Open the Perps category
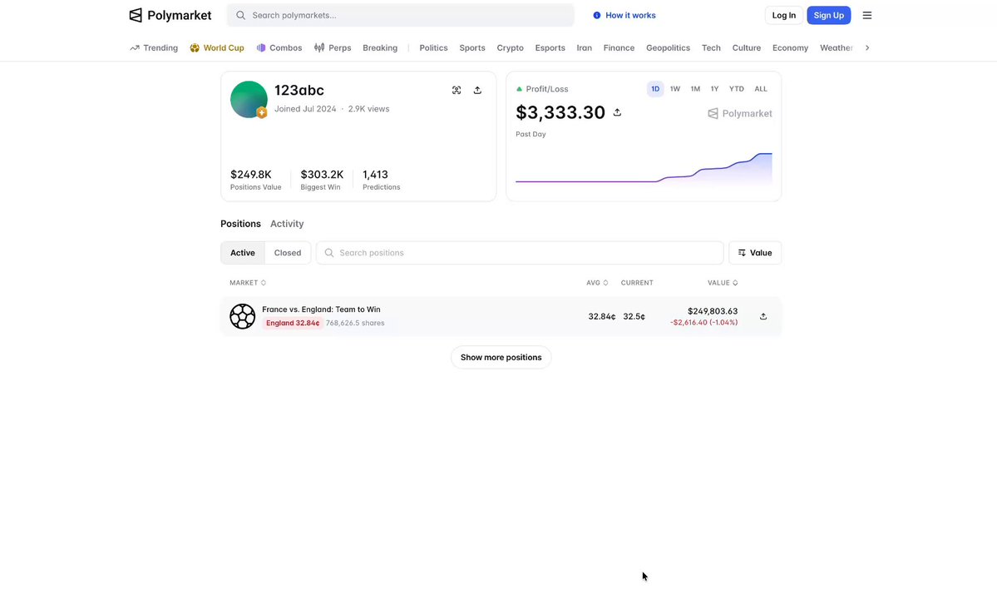 tap(333, 47)
